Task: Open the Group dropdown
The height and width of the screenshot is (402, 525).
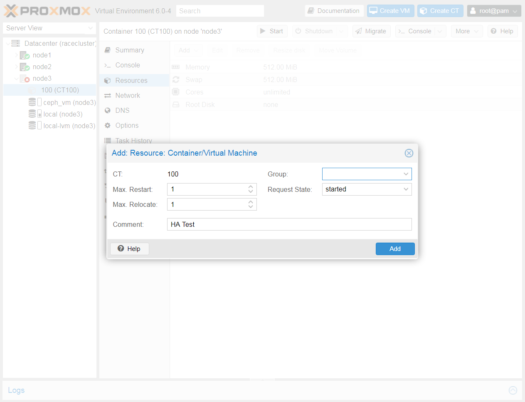Action: click(x=406, y=174)
